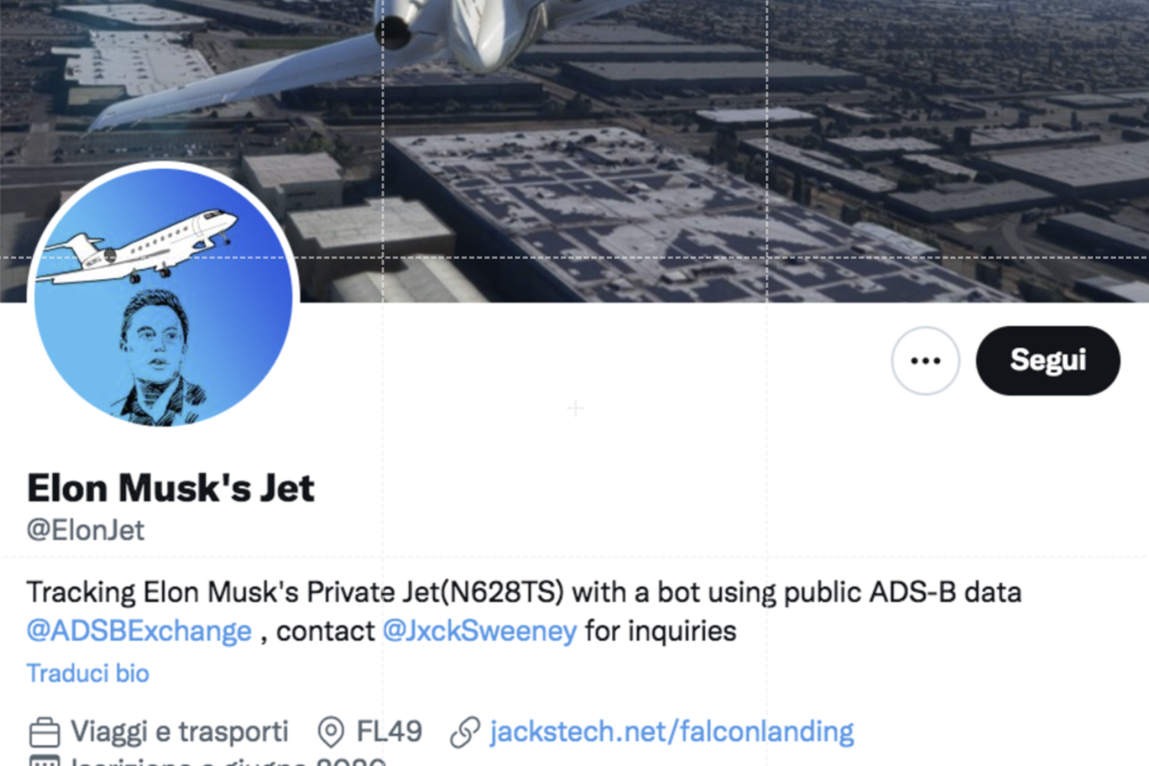This screenshot has width=1149, height=766.
Task: Open the more options menu on the profile
Action: tap(925, 360)
